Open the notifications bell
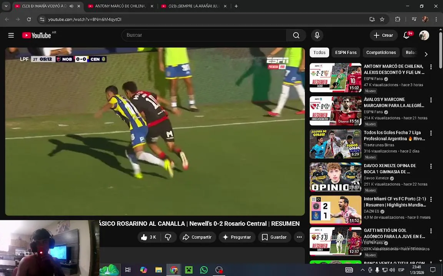 click(x=406, y=35)
